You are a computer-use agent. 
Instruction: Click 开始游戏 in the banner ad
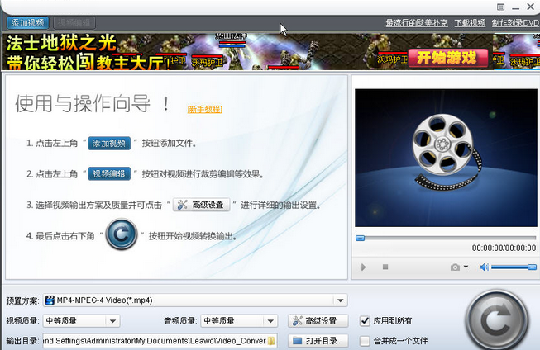[447, 58]
